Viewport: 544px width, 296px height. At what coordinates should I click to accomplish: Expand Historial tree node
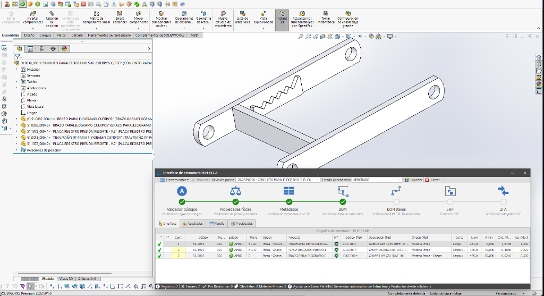click(x=16, y=70)
